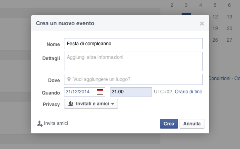
Task: Click the Dettagli text area
Action: 133,61
